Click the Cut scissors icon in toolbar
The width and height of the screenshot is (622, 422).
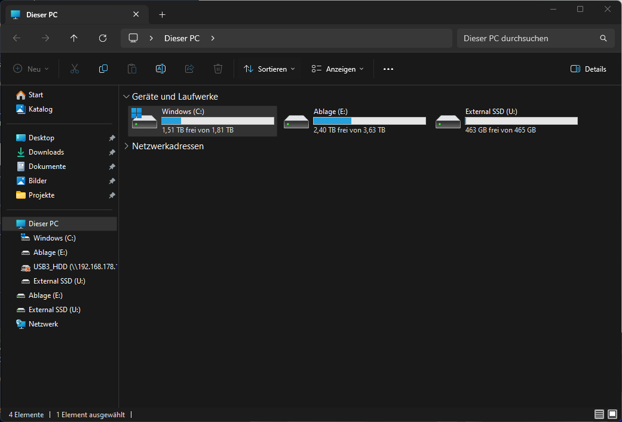coord(75,69)
